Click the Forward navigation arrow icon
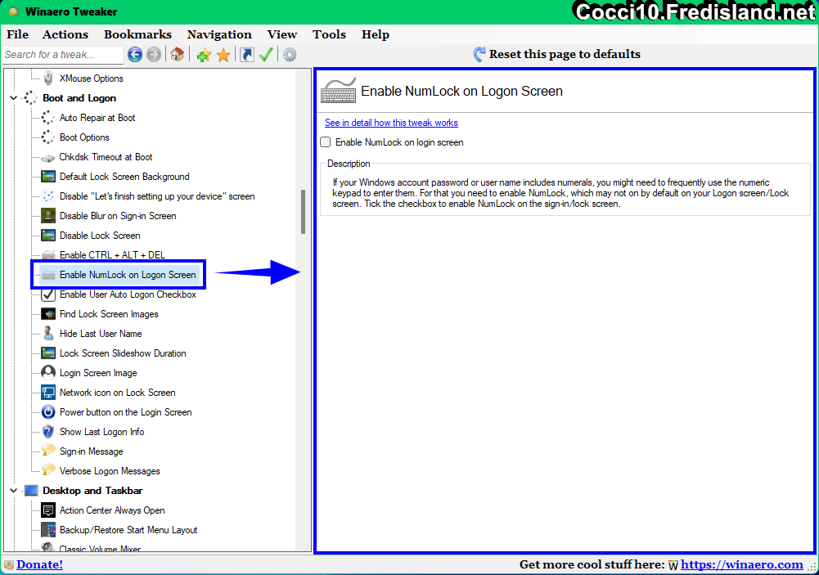The width and height of the screenshot is (819, 575). pos(154,54)
